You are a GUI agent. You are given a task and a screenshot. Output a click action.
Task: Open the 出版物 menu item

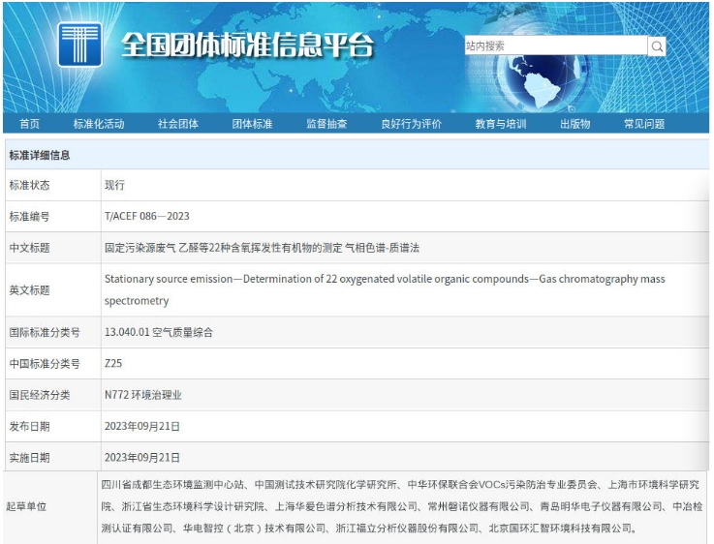point(574,124)
